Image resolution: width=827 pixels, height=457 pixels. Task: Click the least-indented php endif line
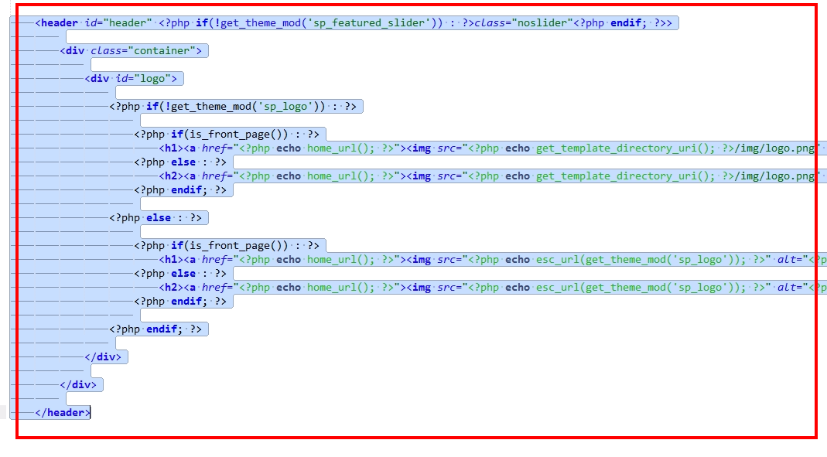(x=155, y=329)
